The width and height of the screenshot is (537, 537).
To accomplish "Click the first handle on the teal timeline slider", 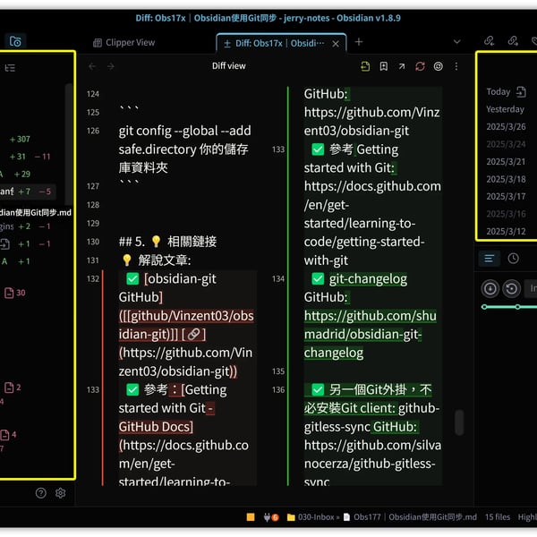I will (x=484, y=307).
